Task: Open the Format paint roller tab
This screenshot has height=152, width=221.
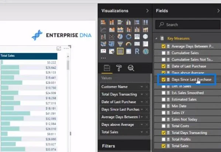Action: pos(119,68)
